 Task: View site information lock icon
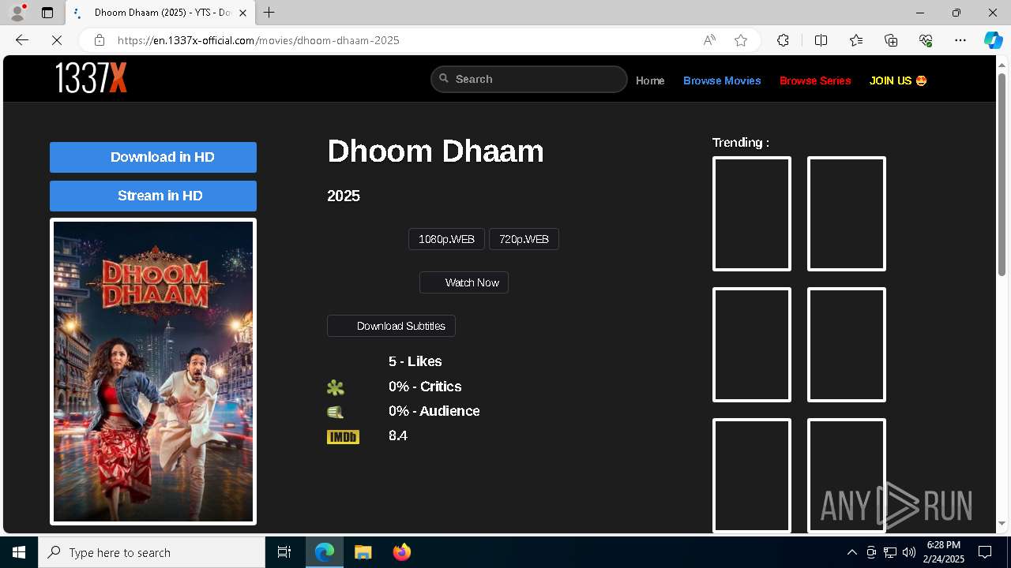[x=100, y=40]
